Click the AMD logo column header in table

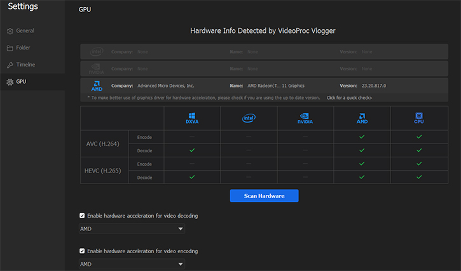point(362,118)
